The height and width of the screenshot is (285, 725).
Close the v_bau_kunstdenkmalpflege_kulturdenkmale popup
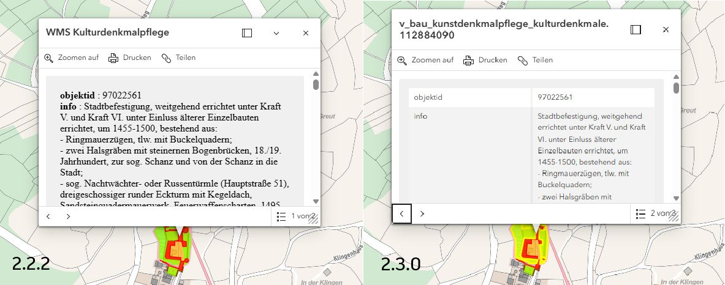click(x=666, y=29)
